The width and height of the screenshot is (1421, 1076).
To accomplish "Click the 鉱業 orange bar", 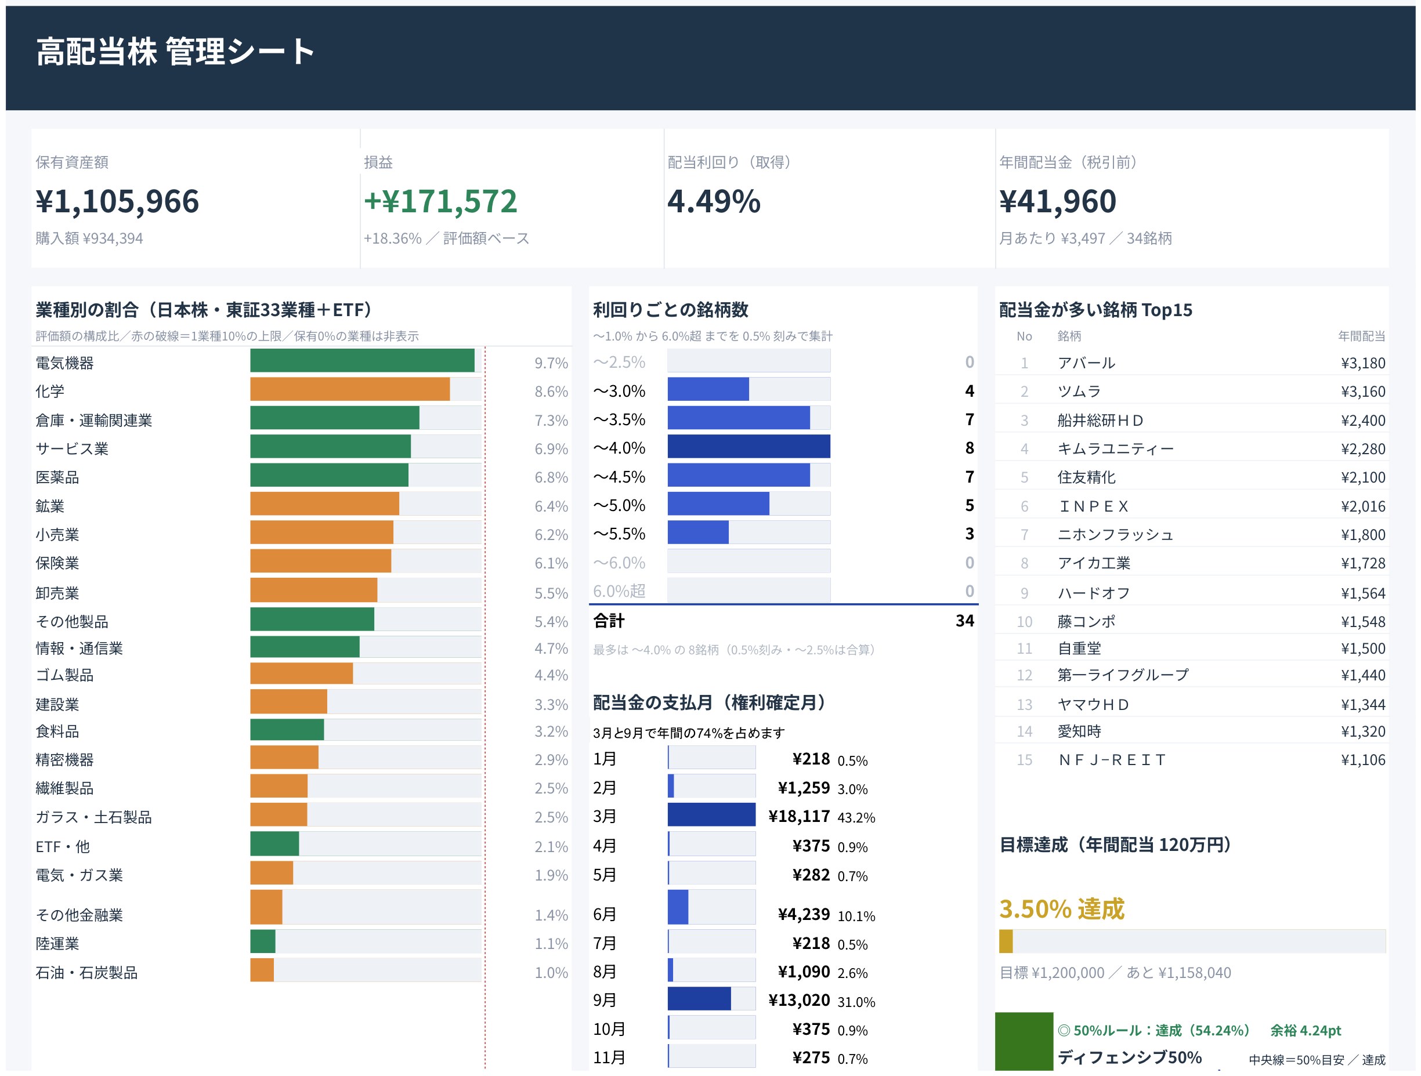I will pos(324,503).
